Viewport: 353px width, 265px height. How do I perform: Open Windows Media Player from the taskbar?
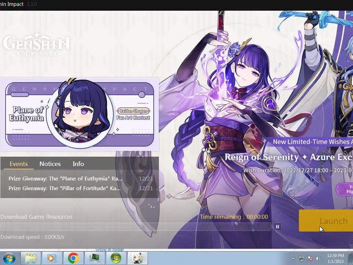click(x=52, y=258)
